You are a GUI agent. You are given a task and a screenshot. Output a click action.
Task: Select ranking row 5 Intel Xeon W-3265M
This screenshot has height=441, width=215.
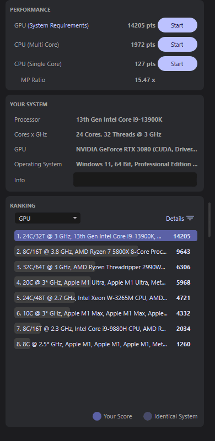pyautogui.click(x=106, y=297)
